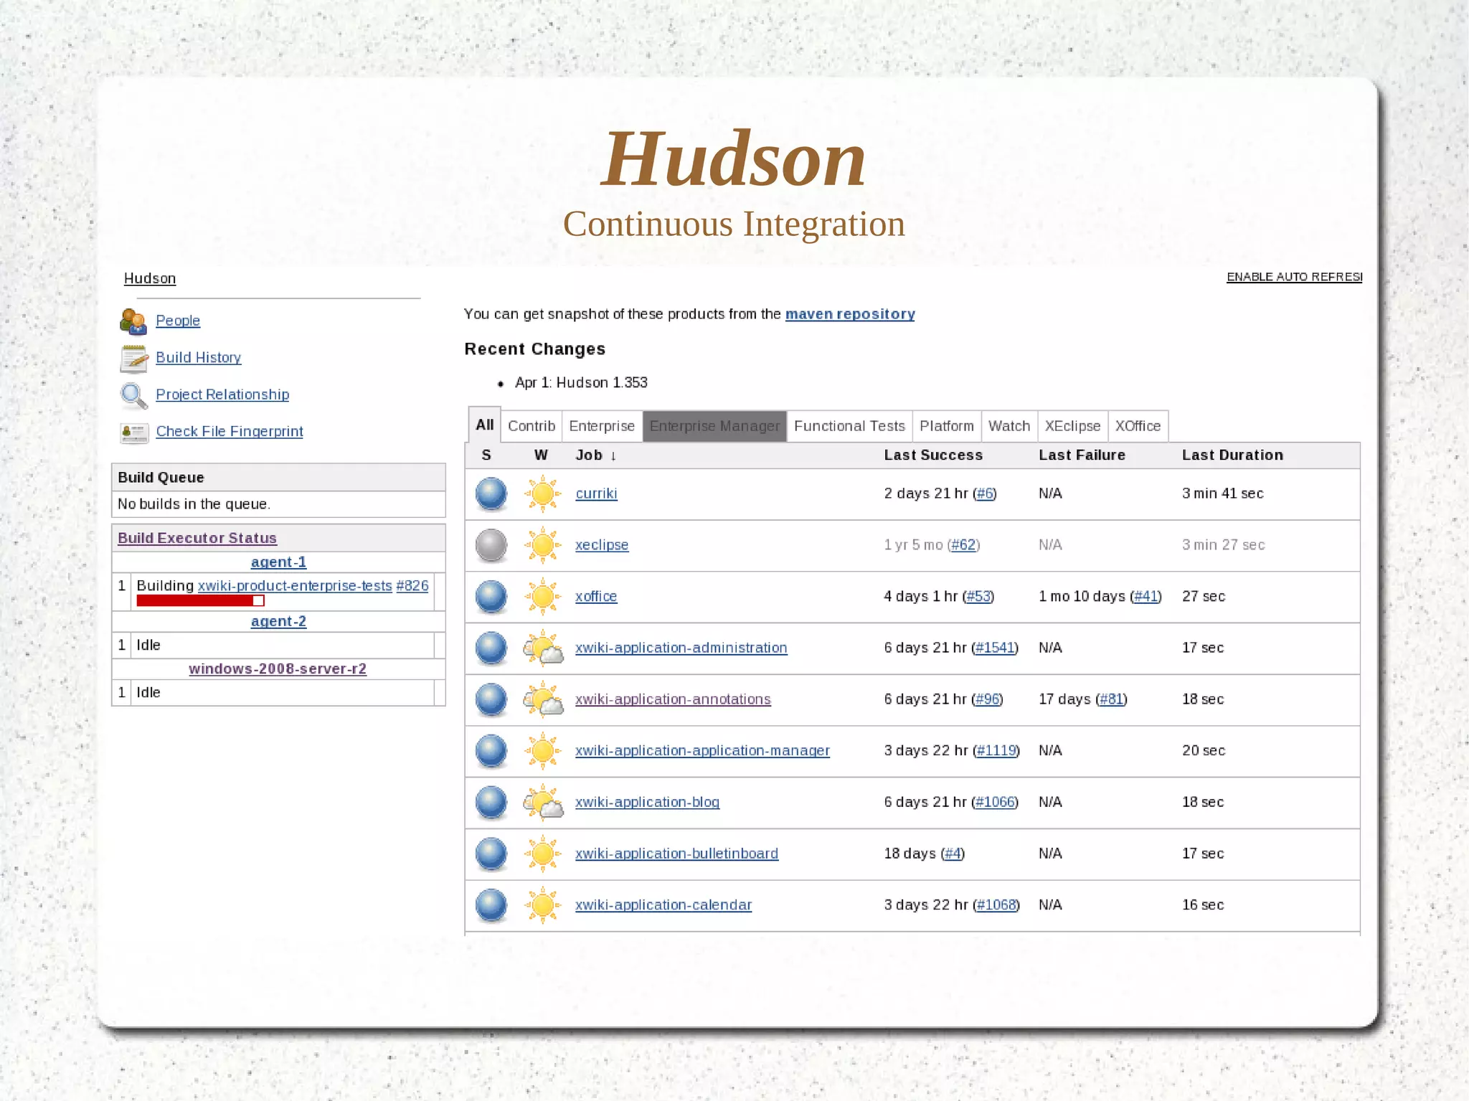The height and width of the screenshot is (1101, 1469).
Task: Open the Enterprise Manager tab
Action: pos(714,426)
